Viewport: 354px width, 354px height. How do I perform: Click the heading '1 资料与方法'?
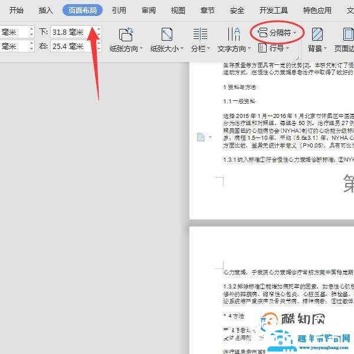click(240, 87)
